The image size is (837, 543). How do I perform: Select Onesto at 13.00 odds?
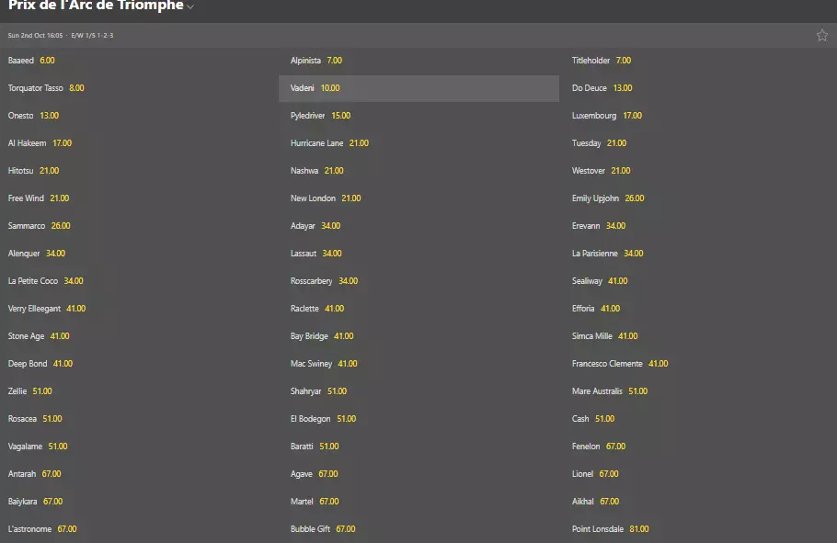click(49, 116)
